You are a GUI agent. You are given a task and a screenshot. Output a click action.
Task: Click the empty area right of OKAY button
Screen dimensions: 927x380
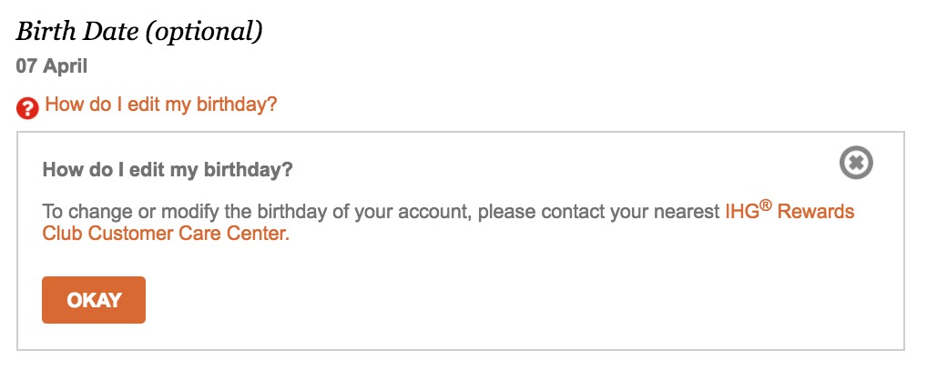tap(455, 300)
